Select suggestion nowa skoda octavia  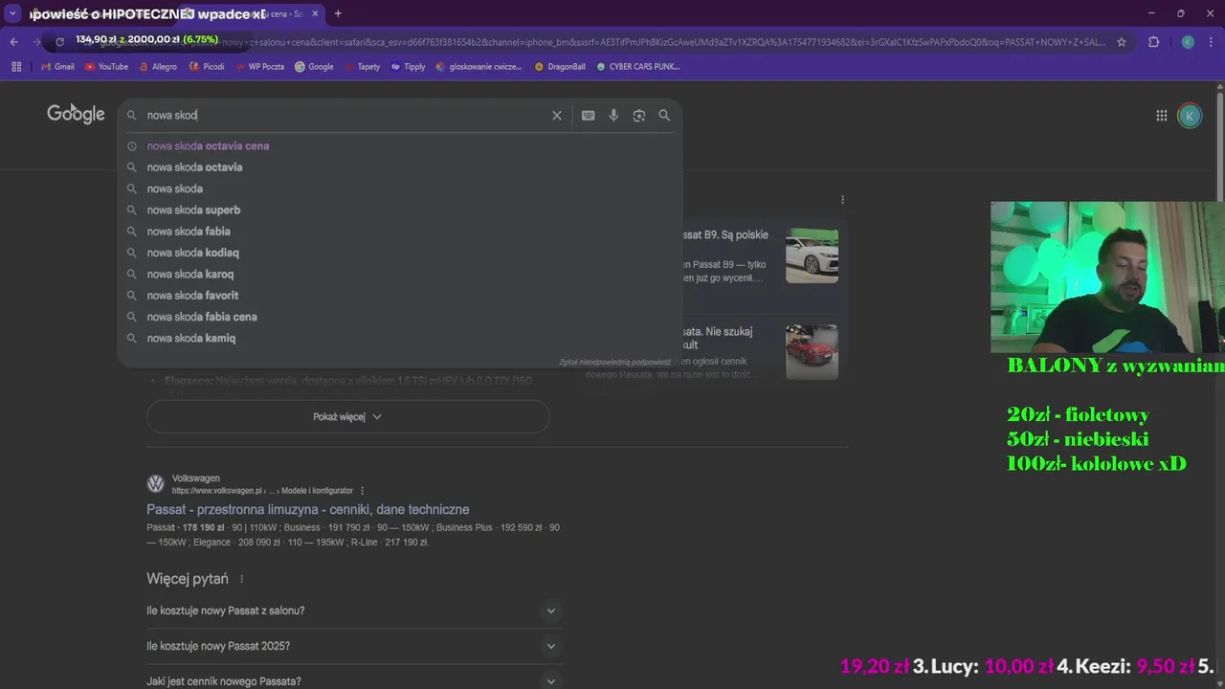(x=400, y=167)
